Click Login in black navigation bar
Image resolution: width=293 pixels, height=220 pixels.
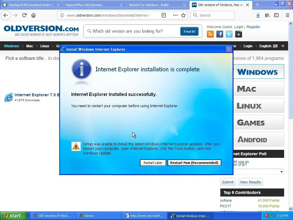tap(248, 46)
